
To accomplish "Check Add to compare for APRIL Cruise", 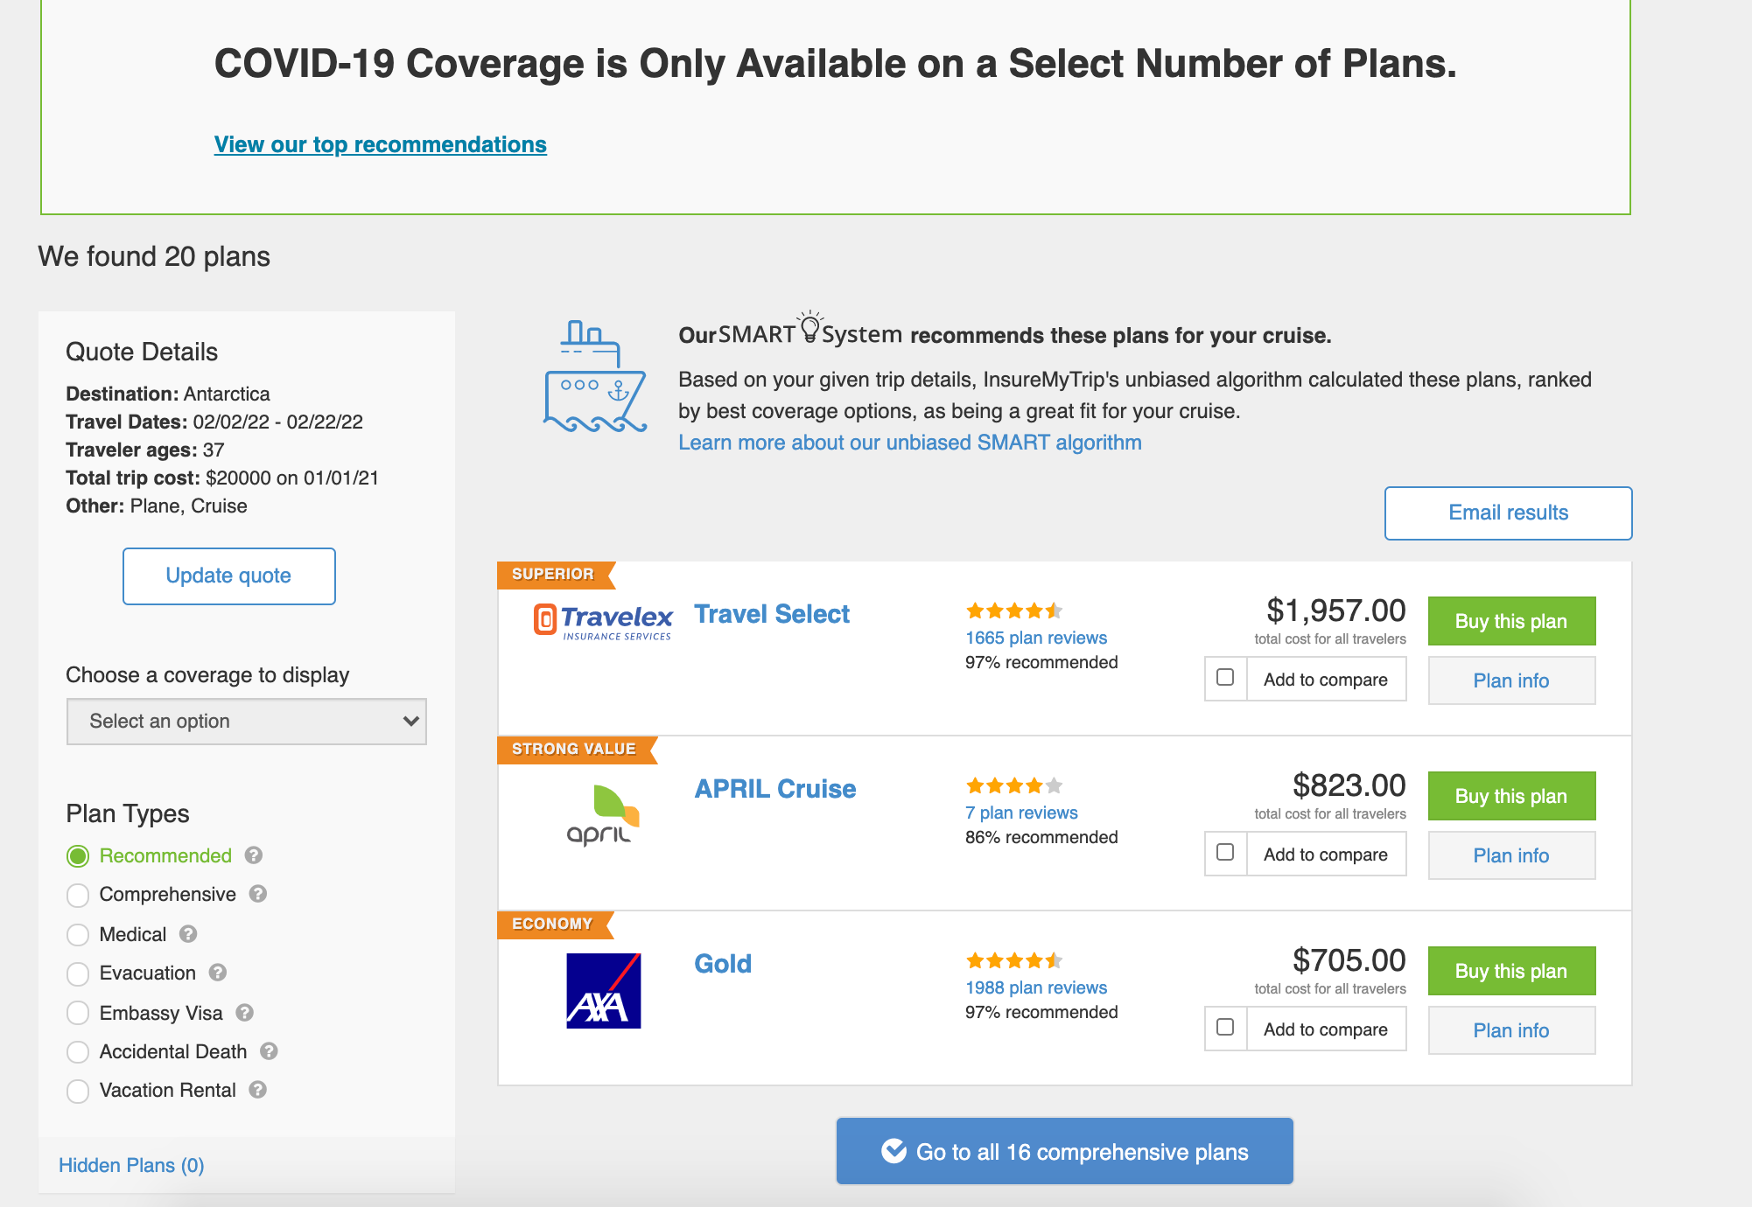I will [1225, 854].
